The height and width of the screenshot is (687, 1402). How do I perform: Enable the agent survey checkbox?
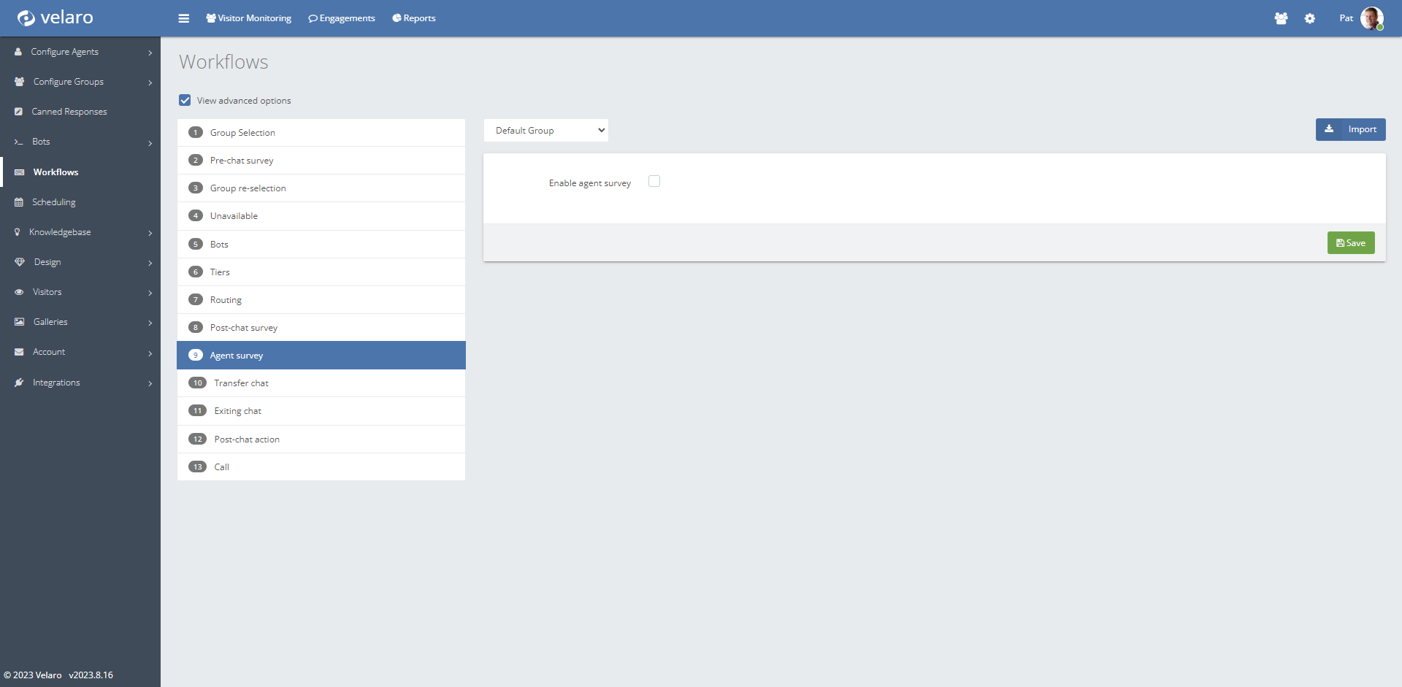coord(654,182)
